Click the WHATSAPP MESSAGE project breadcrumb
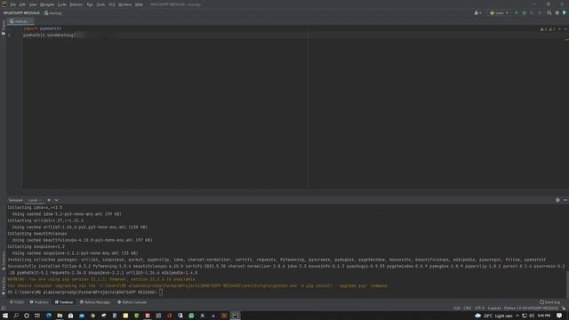Image resolution: width=569 pixels, height=320 pixels. pyautogui.click(x=21, y=13)
